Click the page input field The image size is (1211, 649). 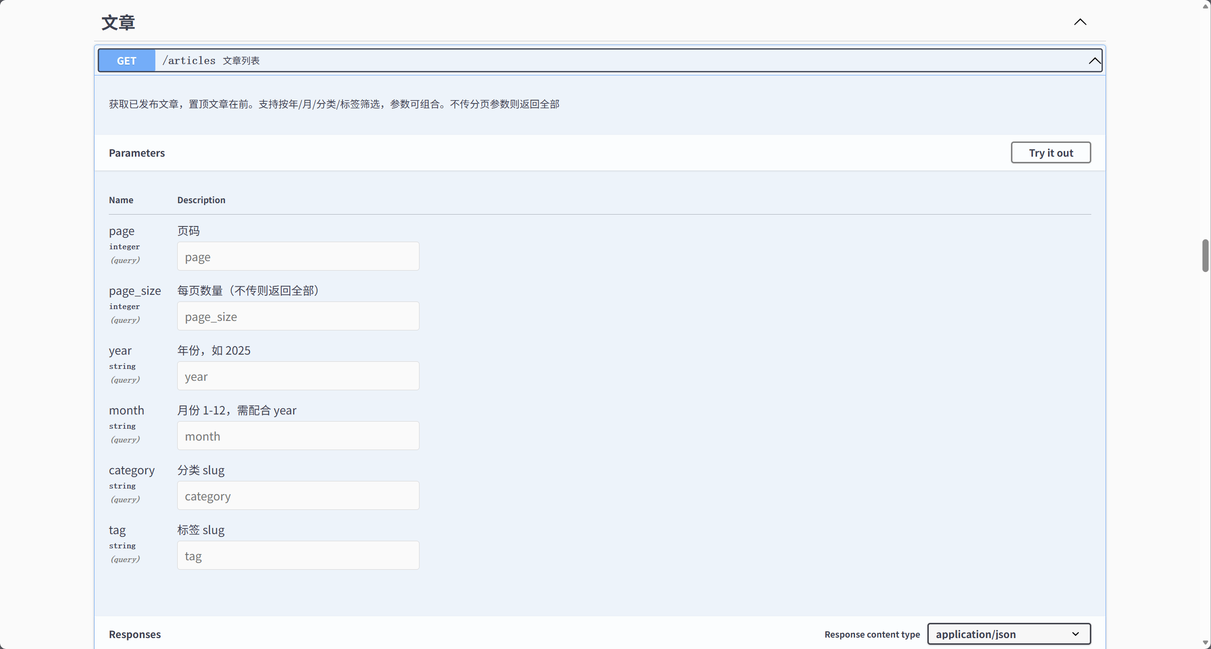(x=298, y=256)
